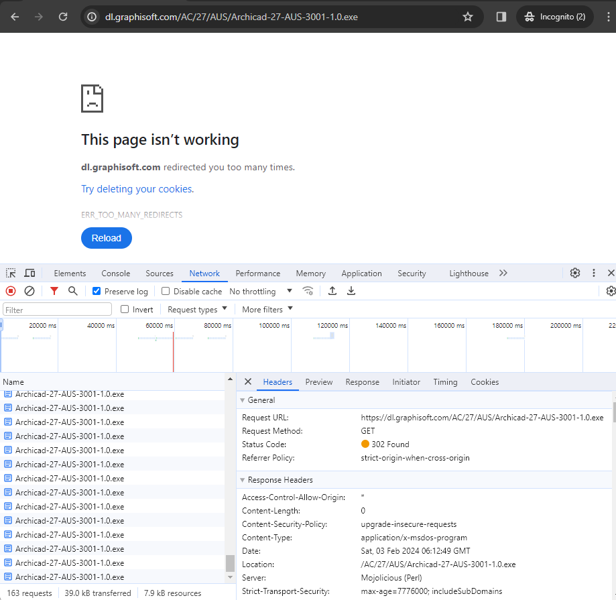Bookmark this page with the star icon
Screen dimensions: 616x600
pos(467,17)
